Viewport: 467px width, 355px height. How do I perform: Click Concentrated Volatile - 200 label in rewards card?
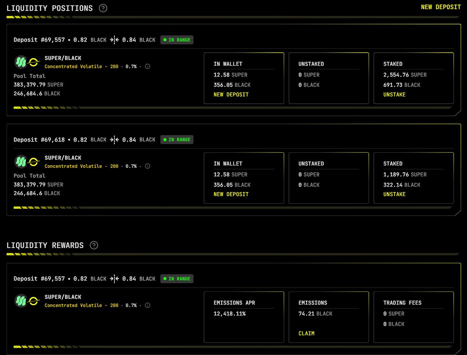coord(81,306)
